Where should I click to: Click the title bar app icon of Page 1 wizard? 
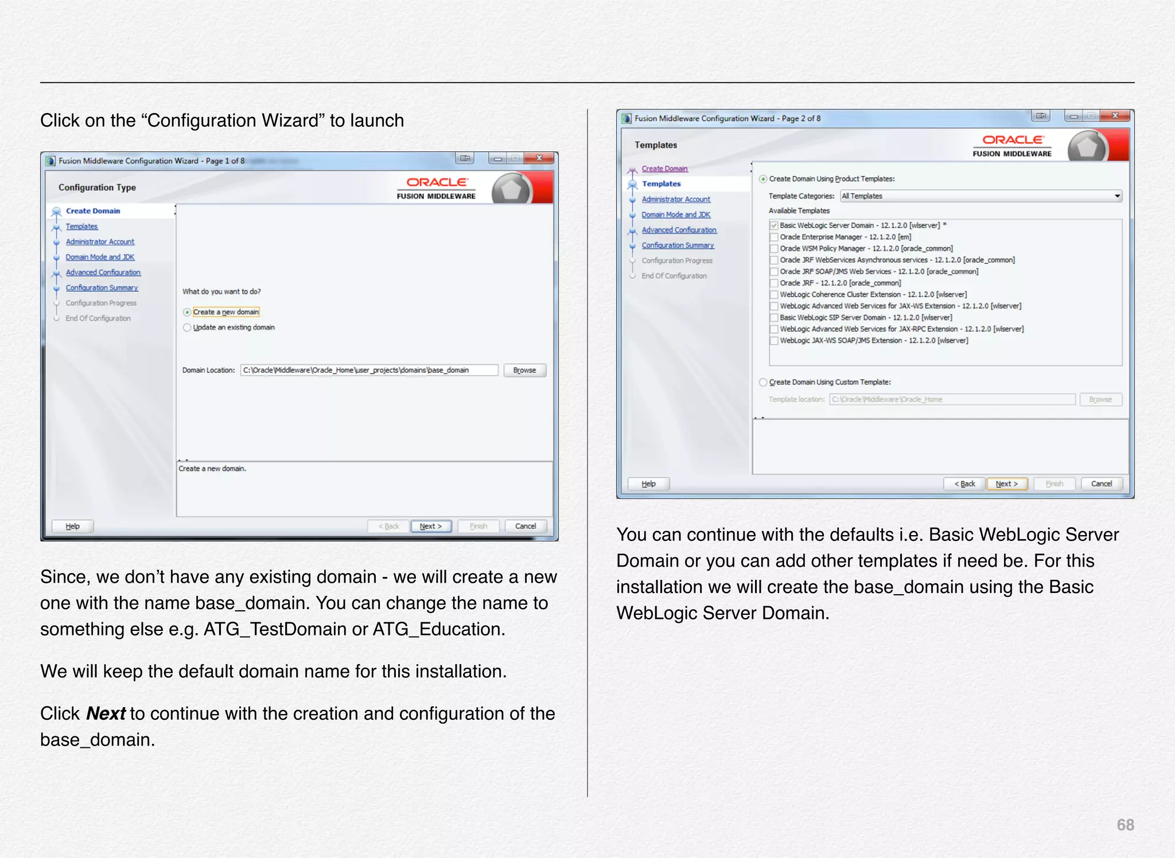[50, 161]
